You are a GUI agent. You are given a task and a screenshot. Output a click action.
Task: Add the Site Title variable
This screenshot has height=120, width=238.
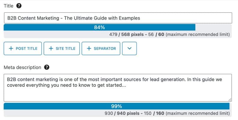[62, 48]
